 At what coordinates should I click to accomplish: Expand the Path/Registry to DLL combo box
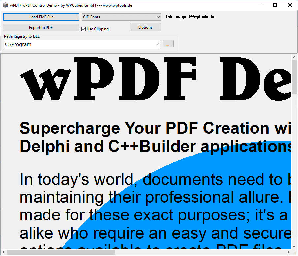point(157,44)
